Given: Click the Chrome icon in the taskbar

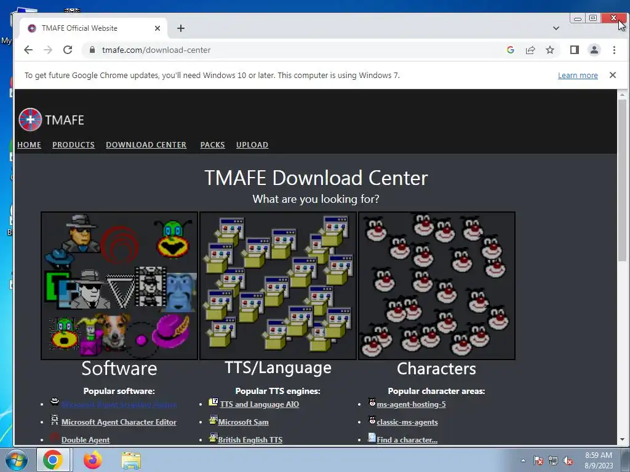Looking at the screenshot, I should pyautogui.click(x=54, y=460).
